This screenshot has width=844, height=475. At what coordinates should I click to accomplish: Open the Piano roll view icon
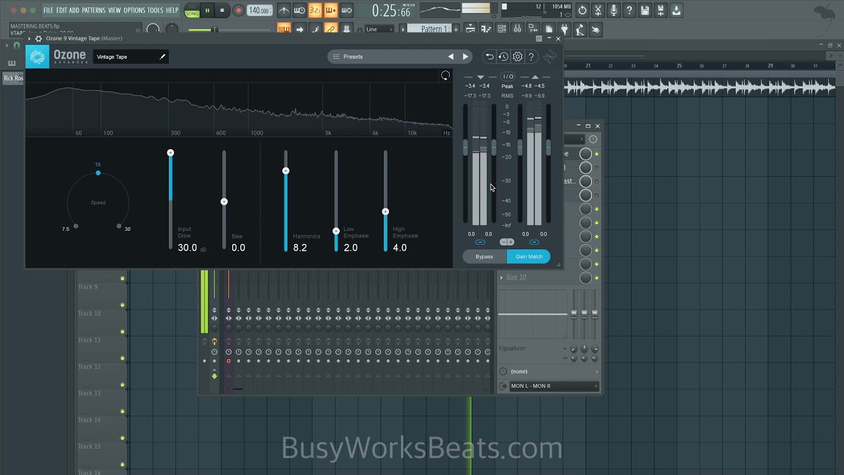pos(486,29)
